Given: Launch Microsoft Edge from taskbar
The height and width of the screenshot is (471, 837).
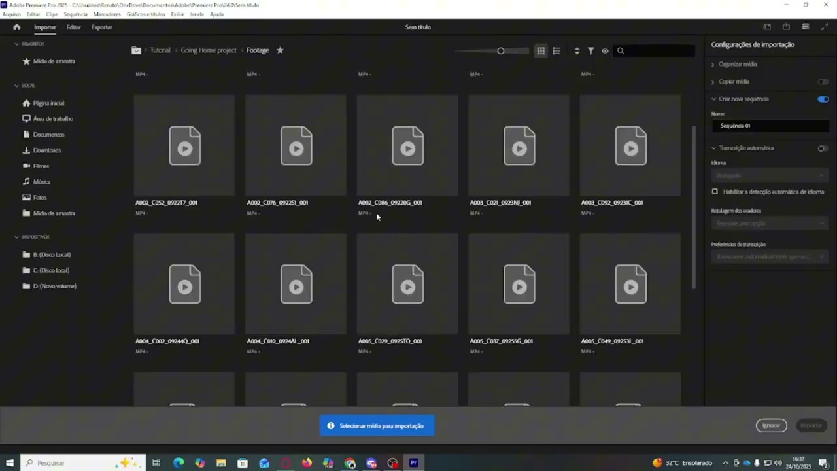Looking at the screenshot, I should [x=179, y=463].
